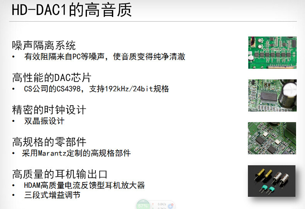Click the slide title "HD-DAC1的高音质"
Screen dimensions: 305x209
(71, 10)
